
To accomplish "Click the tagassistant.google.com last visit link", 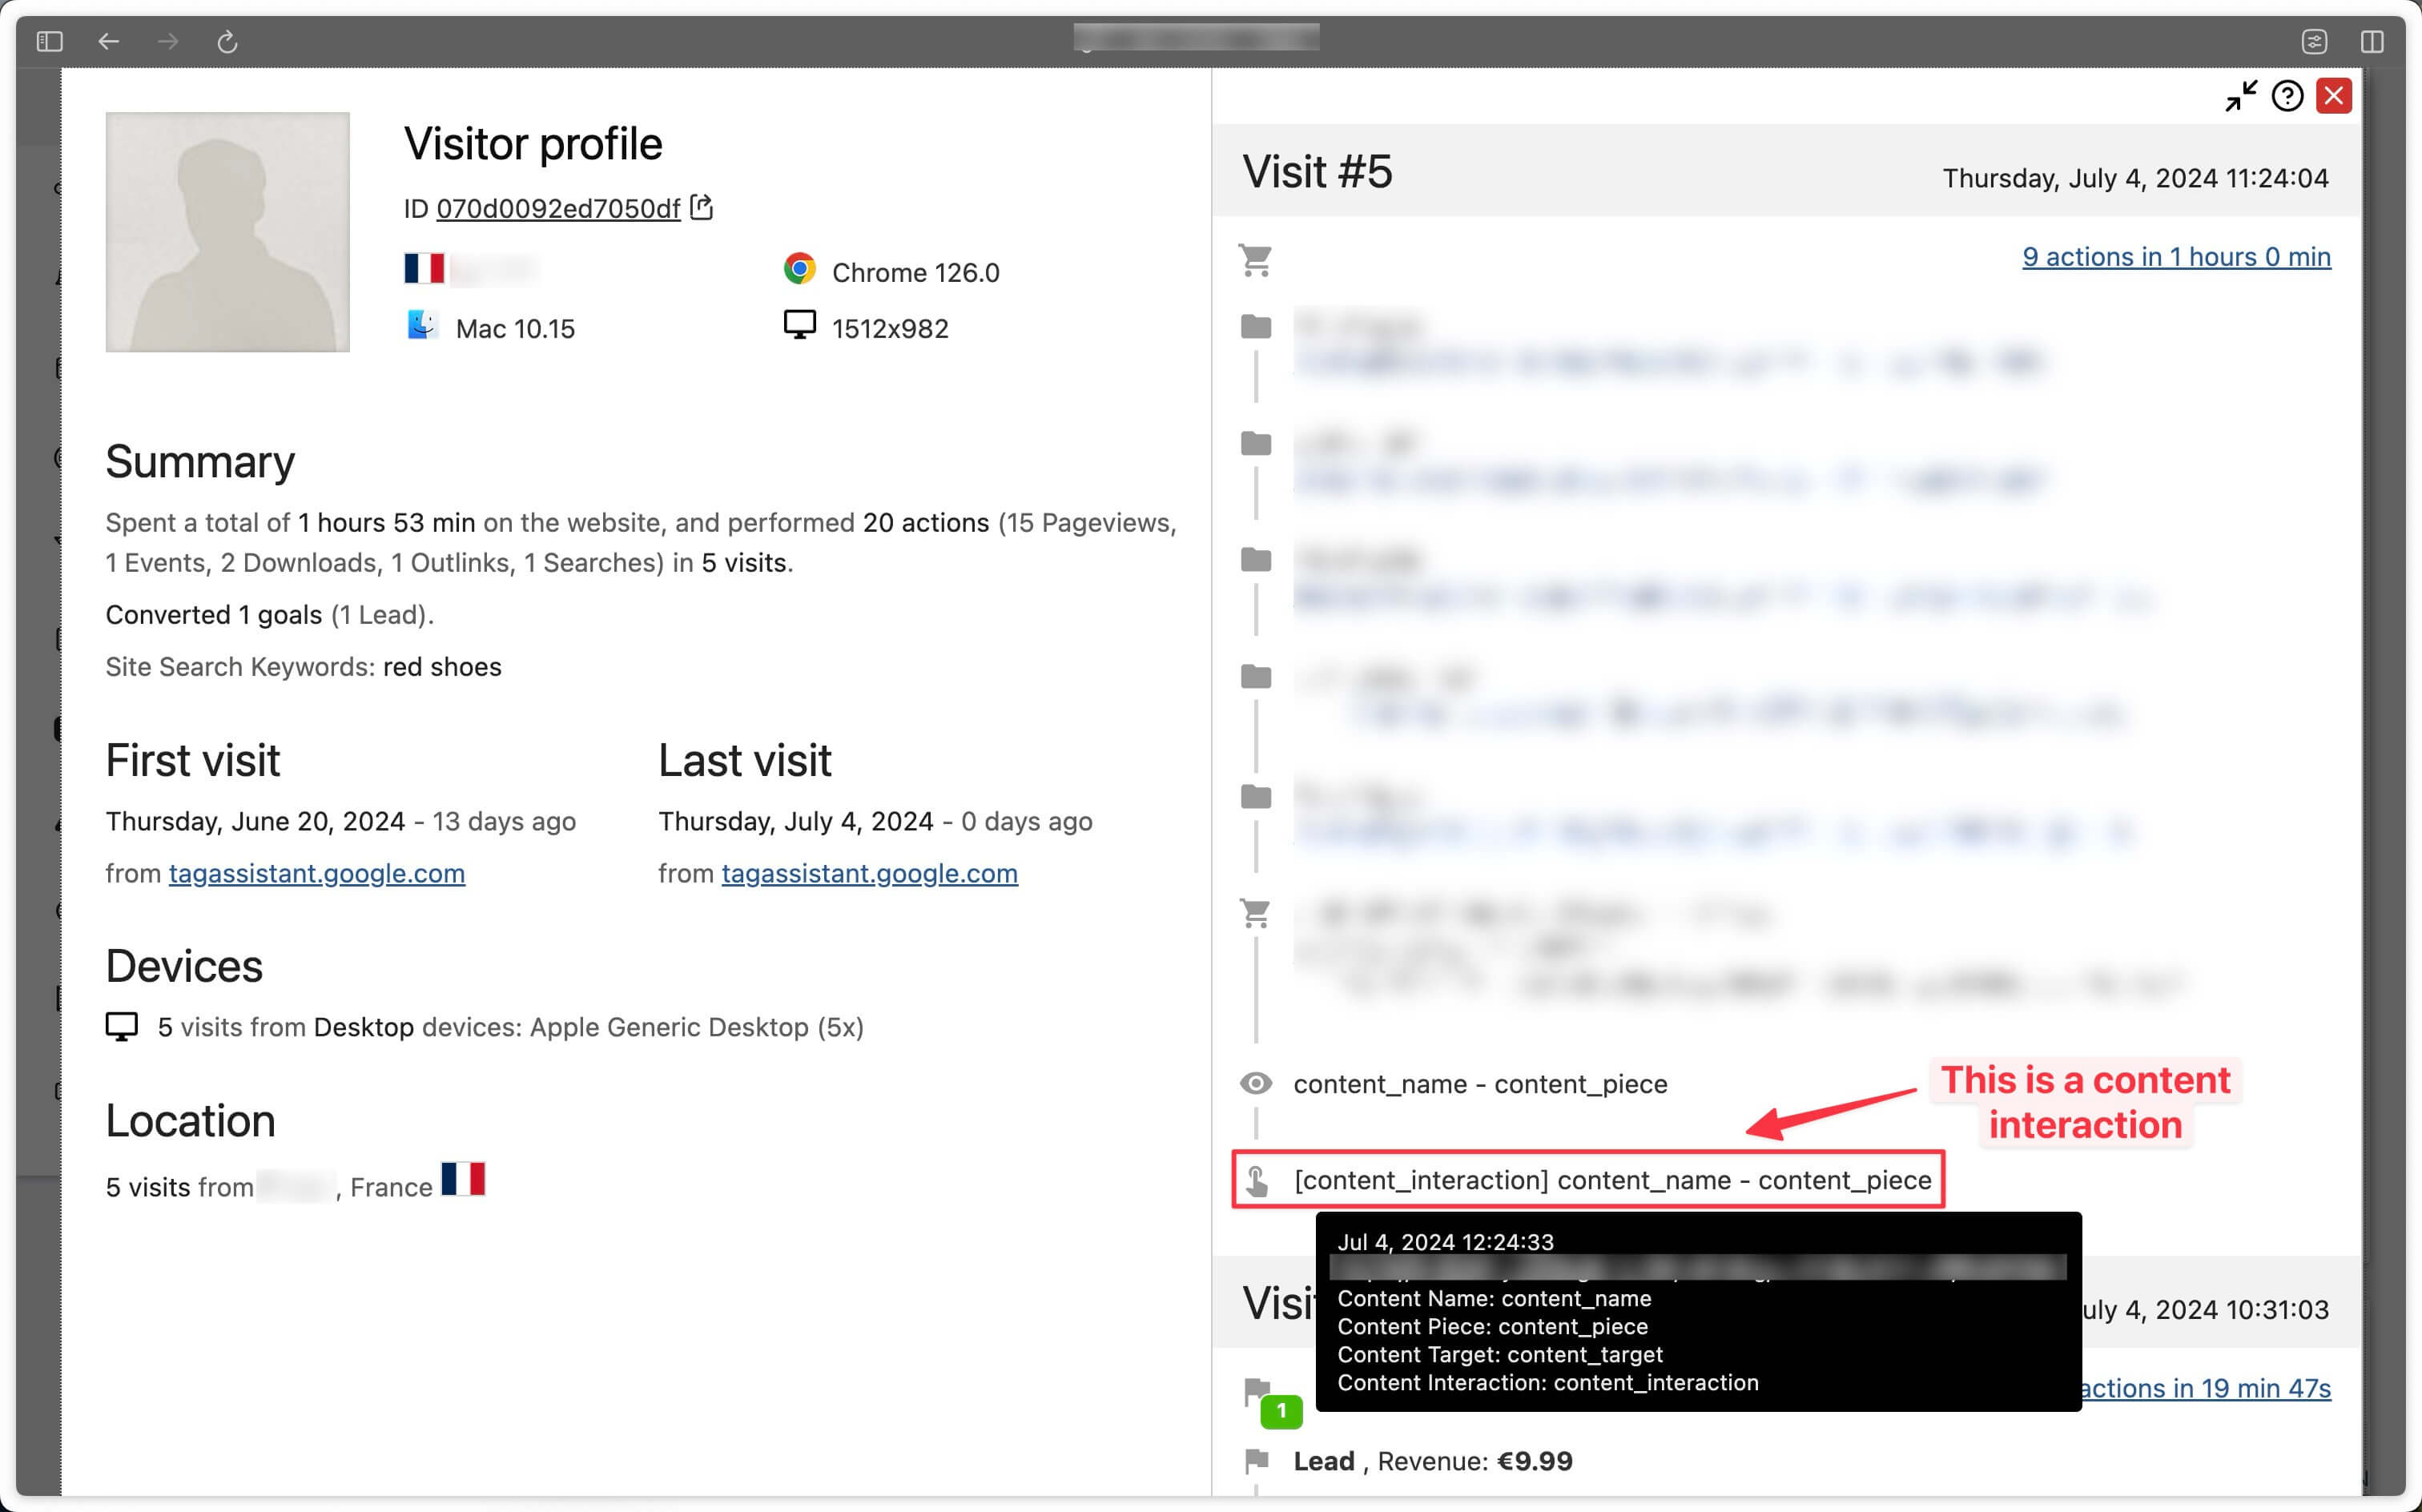I will coord(871,871).
